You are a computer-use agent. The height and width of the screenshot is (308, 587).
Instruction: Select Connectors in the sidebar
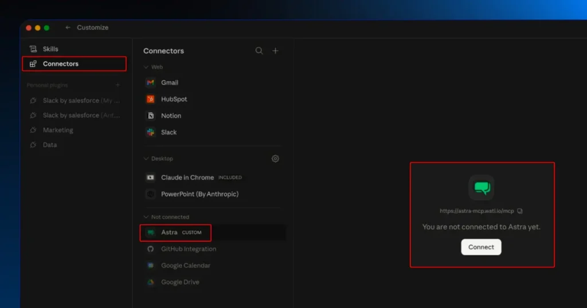74,64
